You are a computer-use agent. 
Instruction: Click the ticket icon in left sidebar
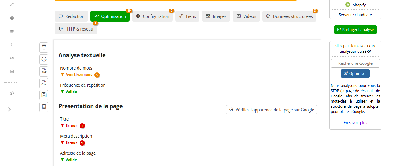click(x=12, y=93)
